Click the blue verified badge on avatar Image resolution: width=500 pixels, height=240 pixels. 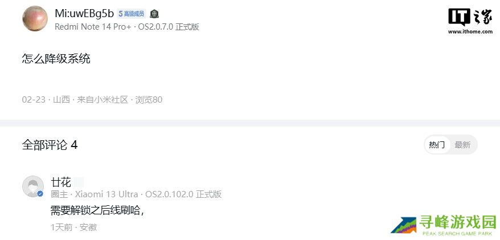point(40,193)
